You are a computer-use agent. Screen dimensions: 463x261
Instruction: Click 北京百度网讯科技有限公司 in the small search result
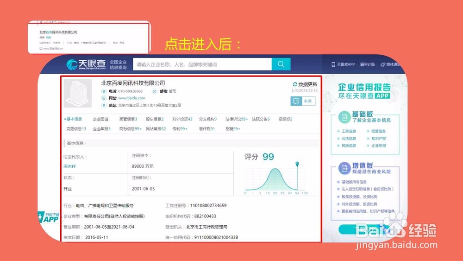coord(58,32)
